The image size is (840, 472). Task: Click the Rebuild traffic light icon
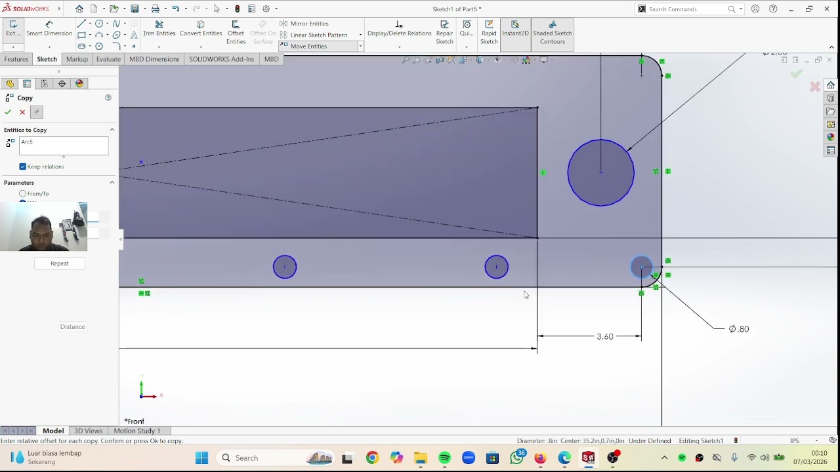point(237,9)
